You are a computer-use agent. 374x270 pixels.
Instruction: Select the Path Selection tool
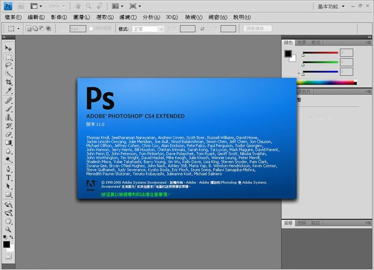click(8, 186)
